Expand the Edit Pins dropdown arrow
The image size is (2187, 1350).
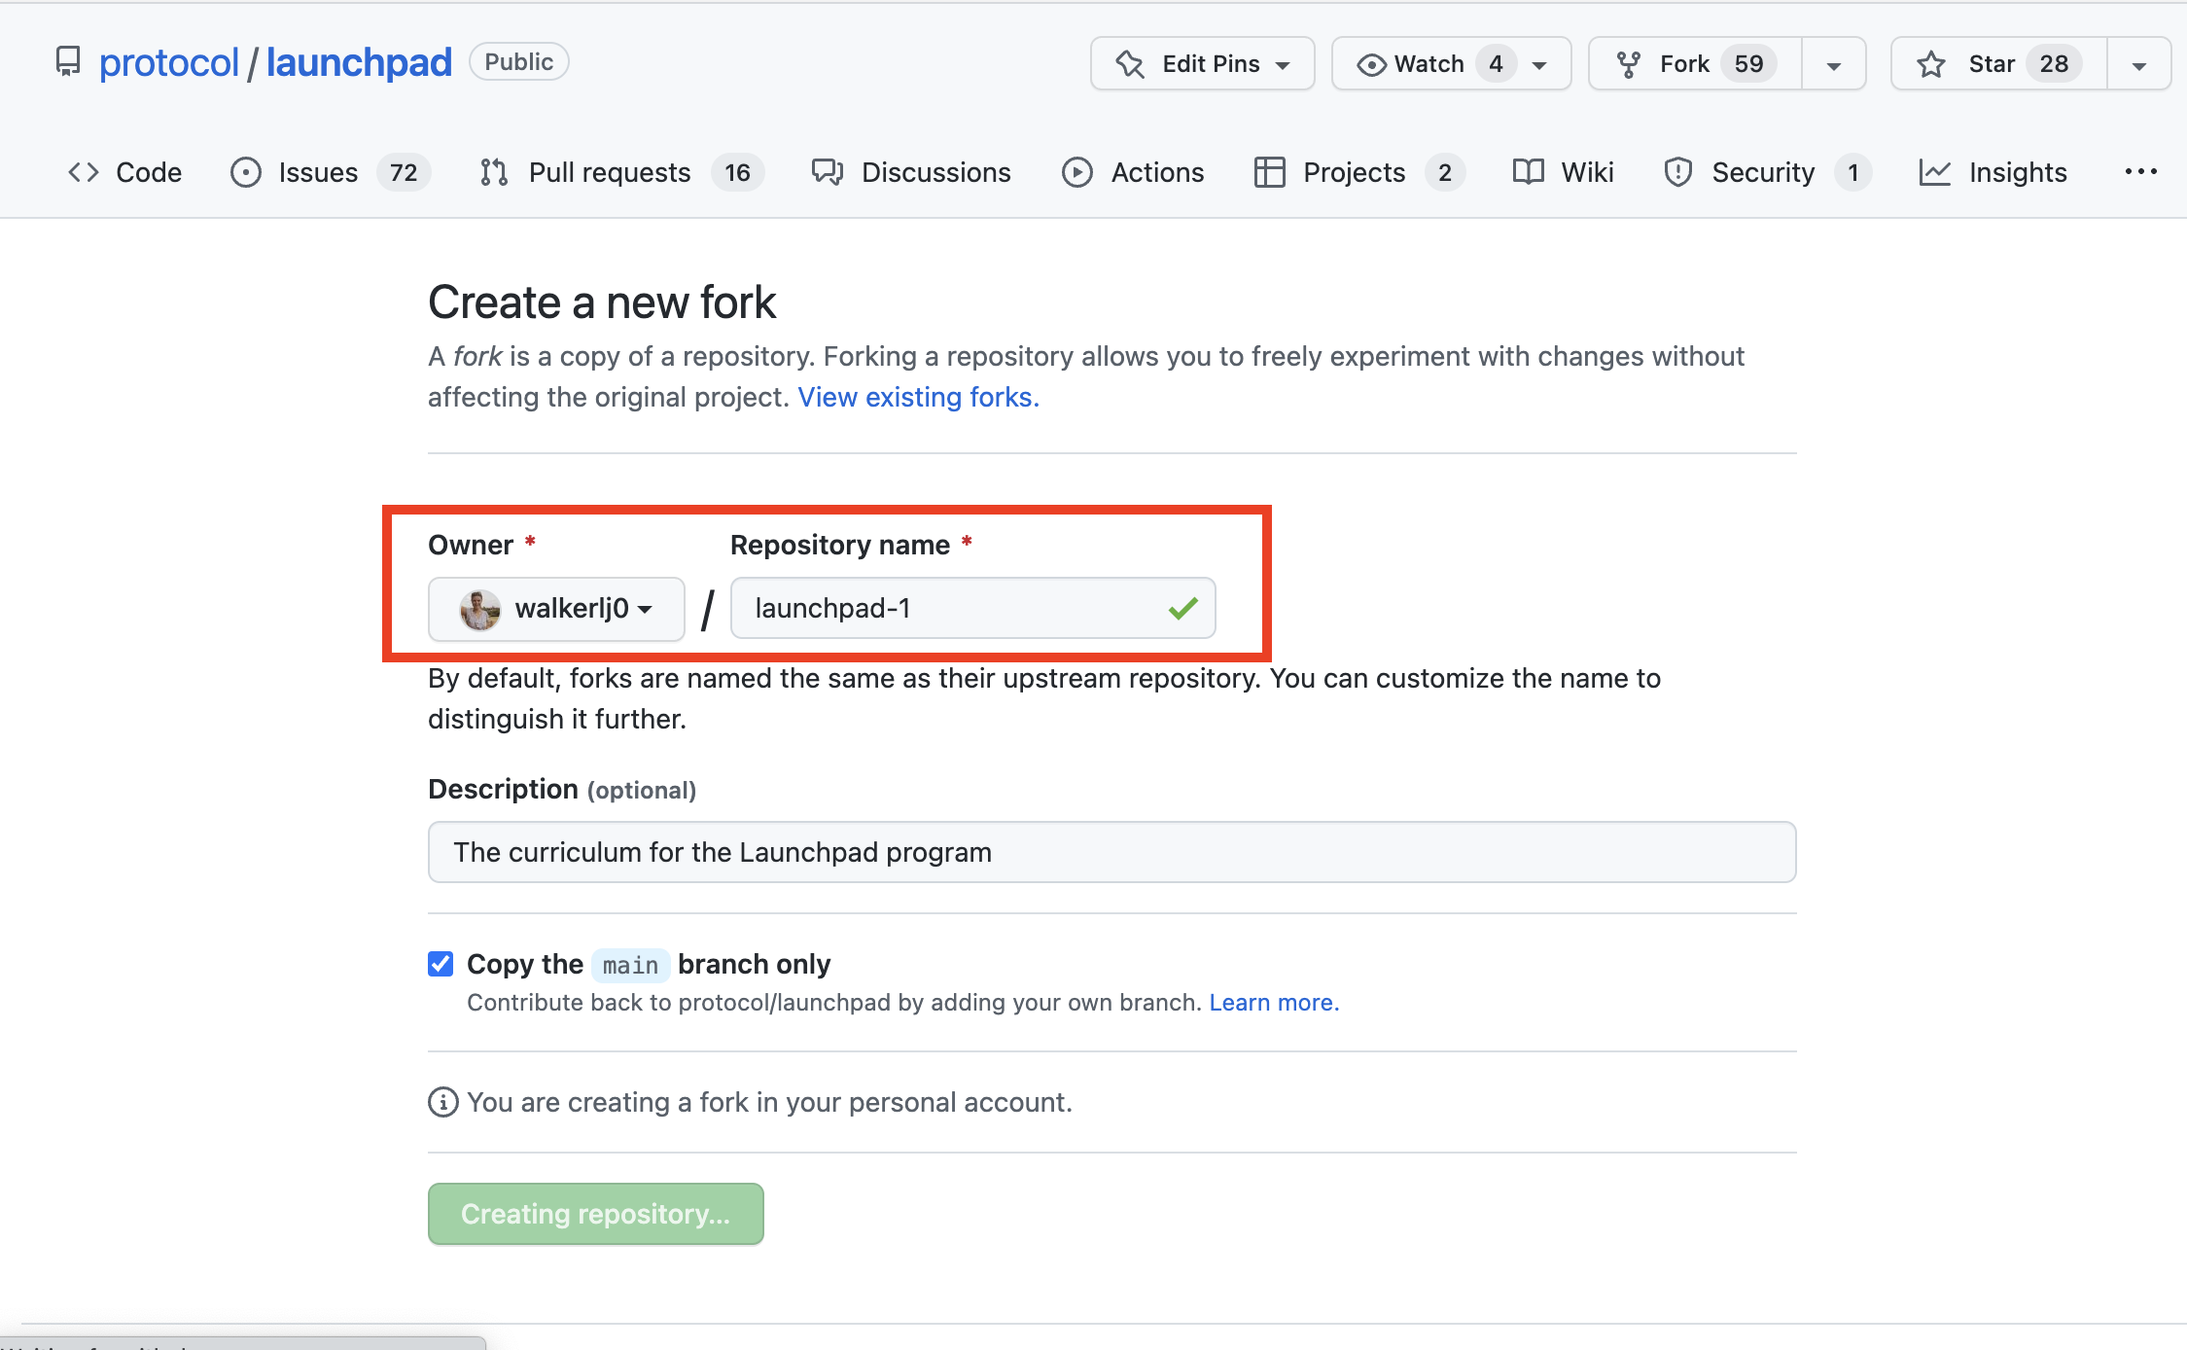point(1283,65)
